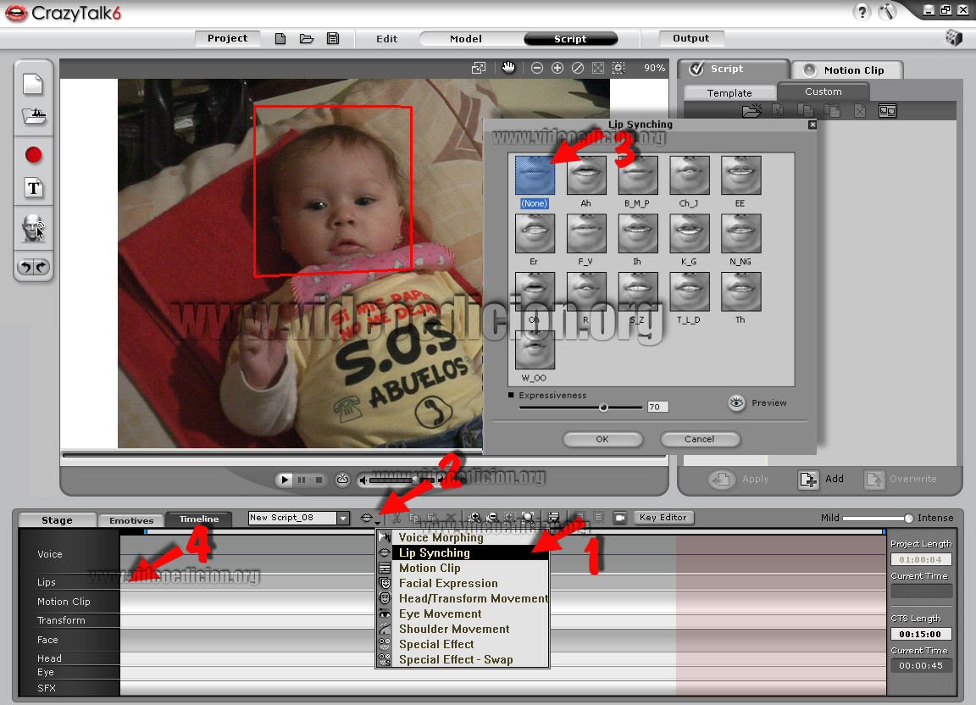Click OK in Lip Synching dialog

click(x=602, y=439)
